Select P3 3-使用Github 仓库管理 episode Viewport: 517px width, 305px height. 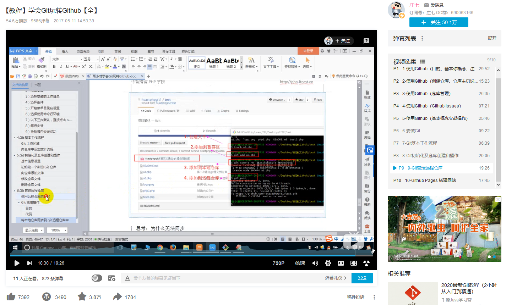click(x=442, y=94)
